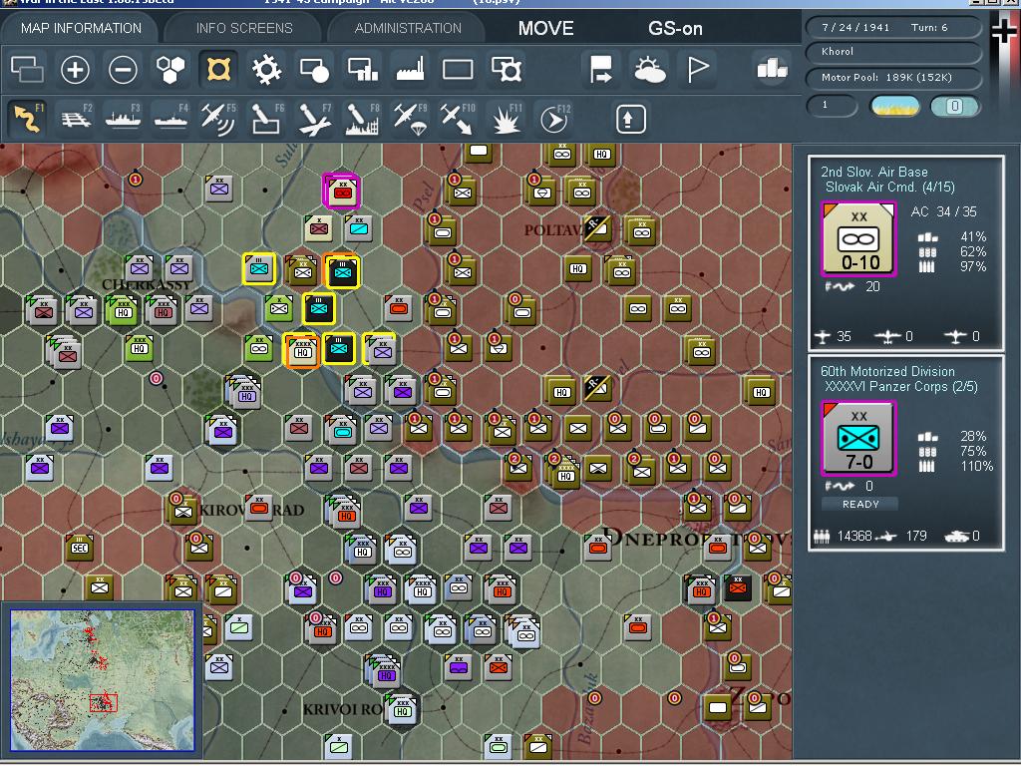This screenshot has width=1021, height=766.
Task: Select the F5 air recon mode
Action: pos(218,119)
